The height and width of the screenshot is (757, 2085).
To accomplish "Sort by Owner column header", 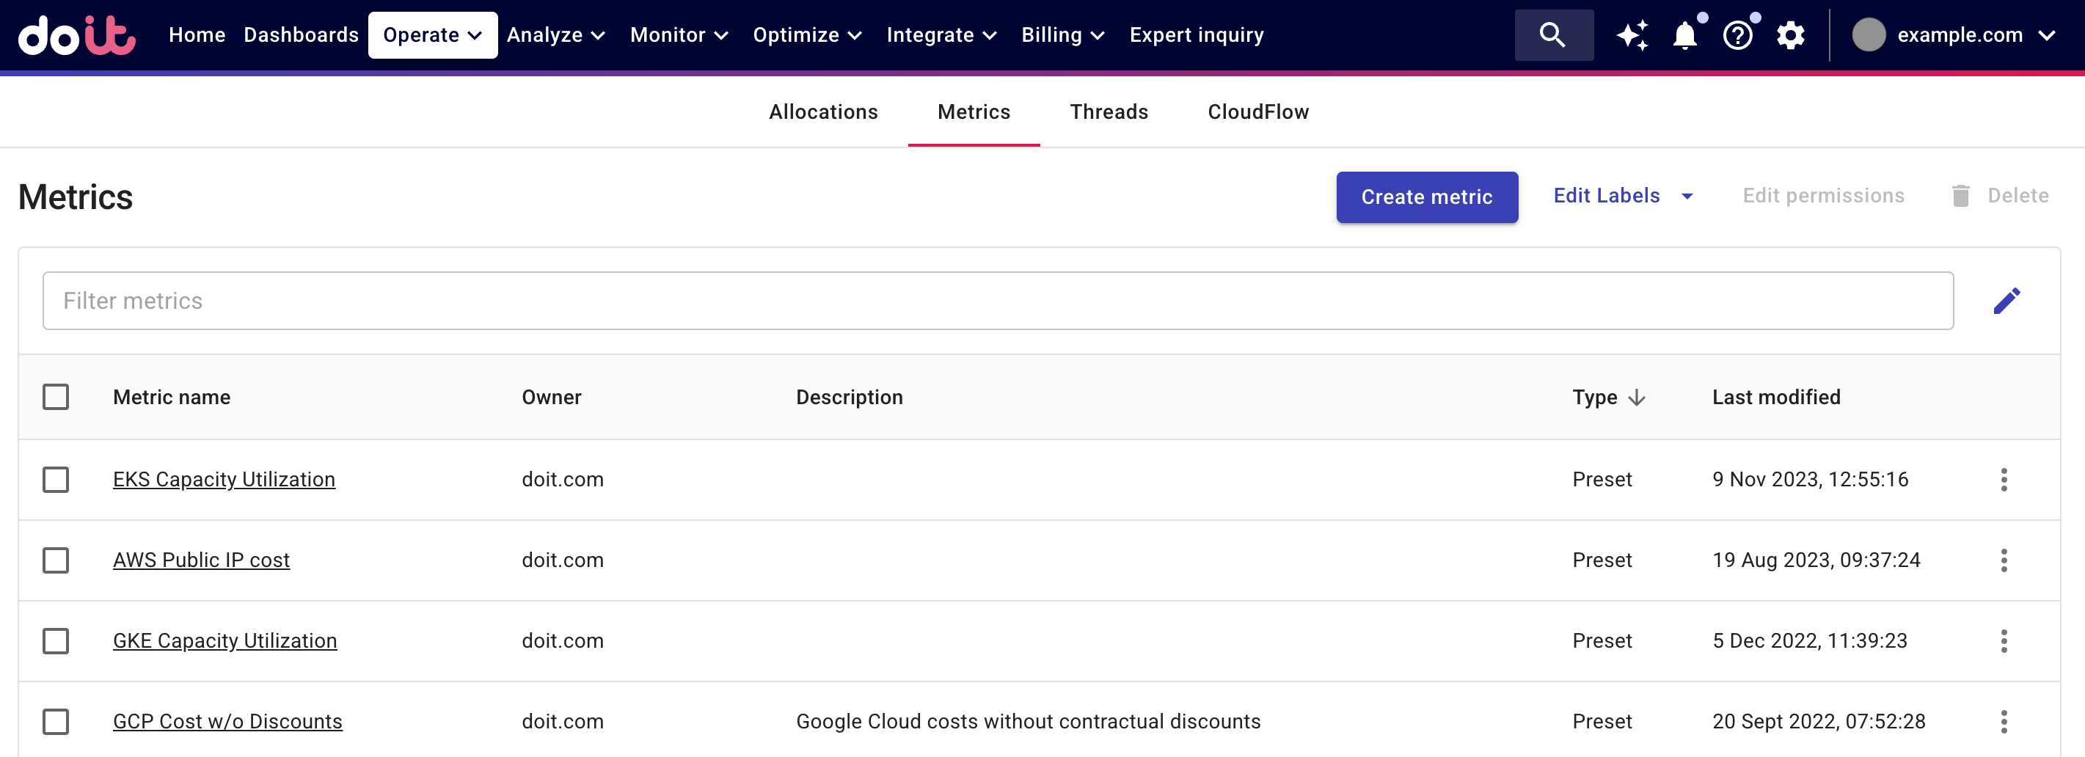I will [551, 398].
